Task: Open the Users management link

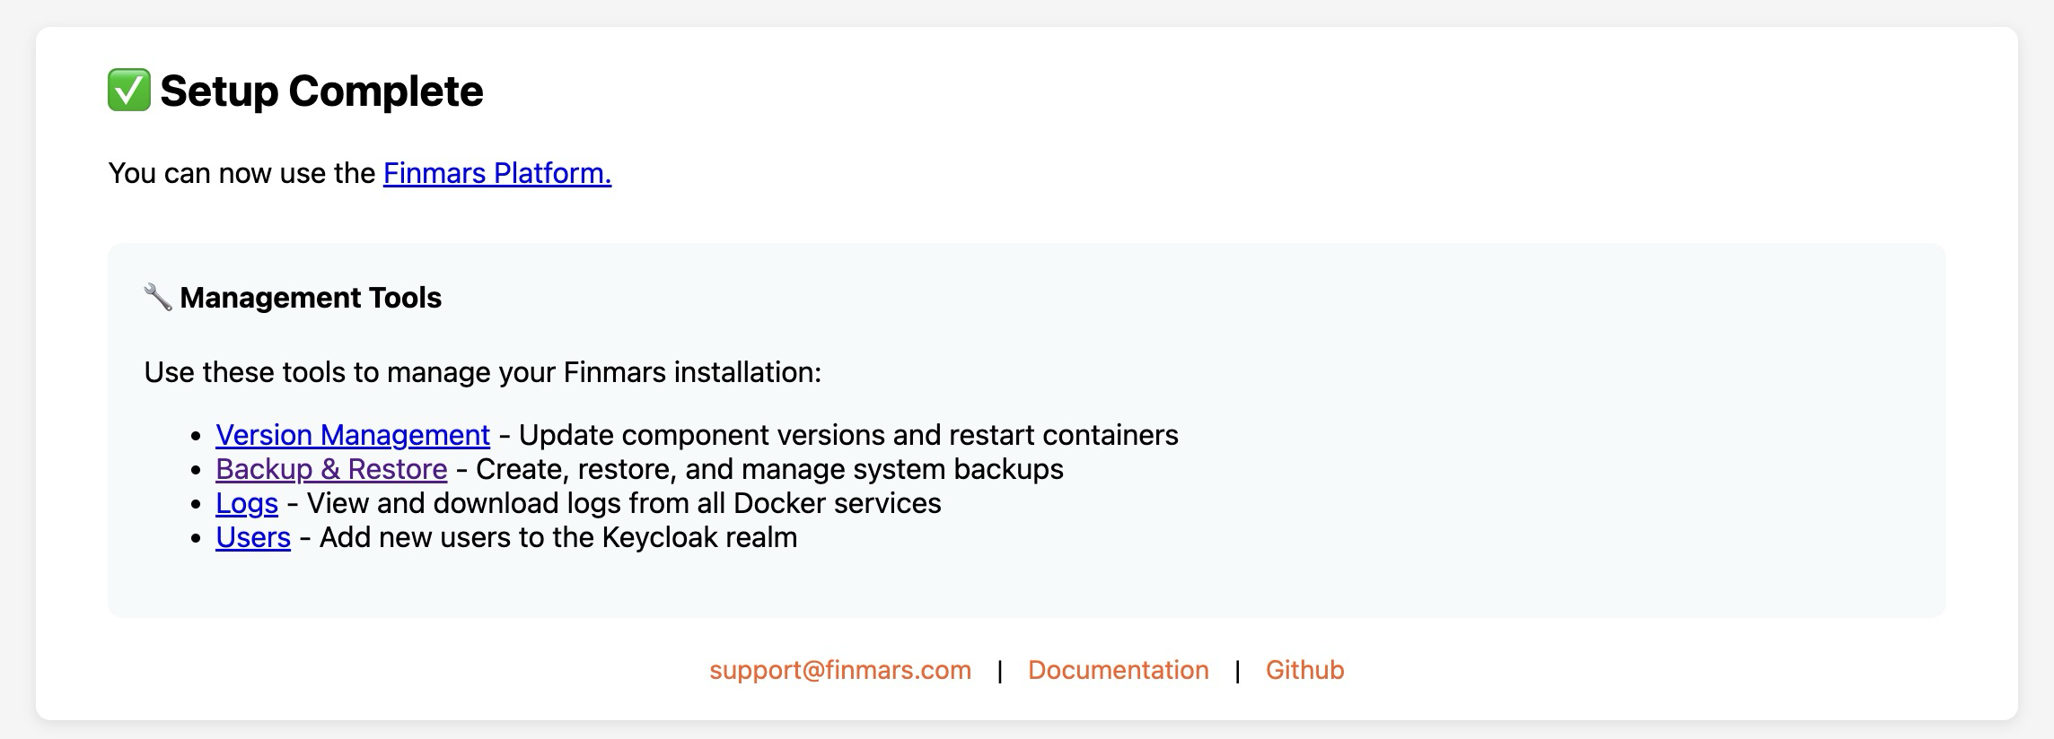Action: pyautogui.click(x=252, y=537)
